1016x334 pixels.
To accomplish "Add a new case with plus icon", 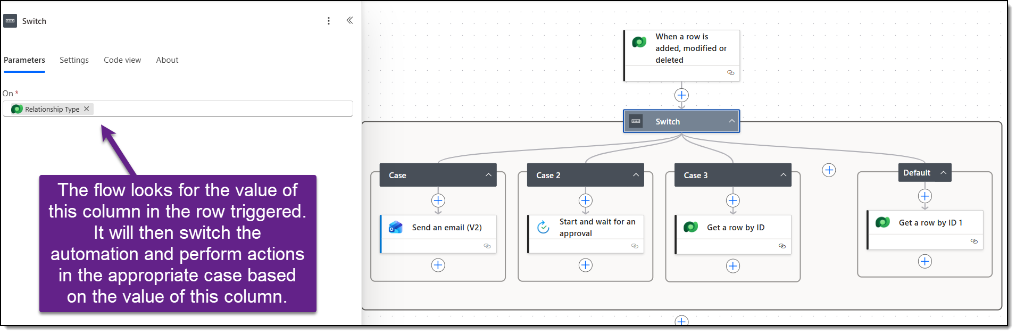I will (x=829, y=170).
